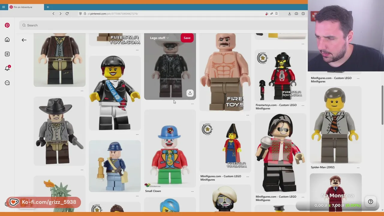Open more options for the singer with microphone pin

click(x=303, y=197)
